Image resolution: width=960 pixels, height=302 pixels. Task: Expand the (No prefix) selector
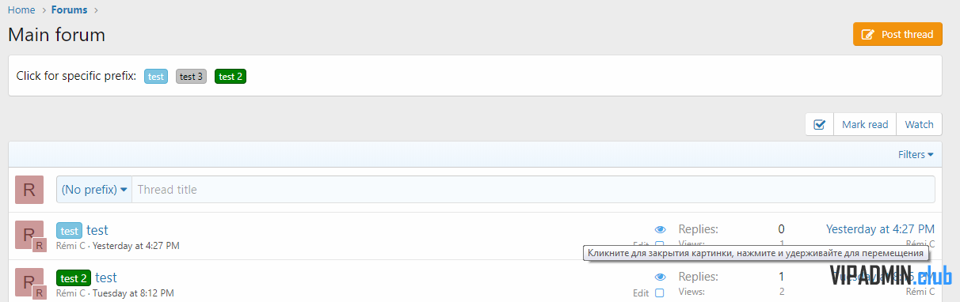(x=94, y=190)
